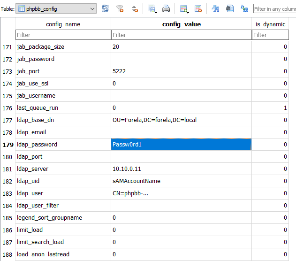Click the config_name filter field
The image size is (296, 261).
63,35
